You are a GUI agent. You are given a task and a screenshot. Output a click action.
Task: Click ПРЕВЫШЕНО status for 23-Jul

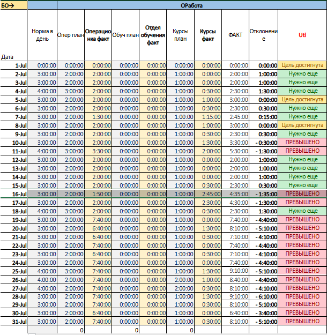[x=302, y=254]
